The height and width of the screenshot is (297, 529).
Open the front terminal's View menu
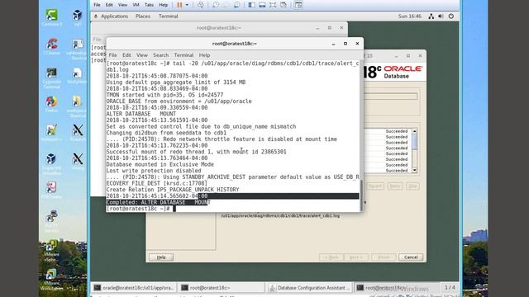click(142, 55)
